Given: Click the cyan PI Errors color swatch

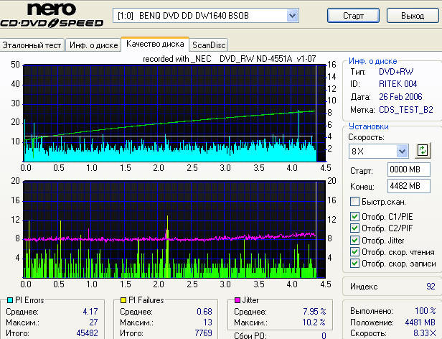Looking at the screenshot, I should tap(10, 300).
